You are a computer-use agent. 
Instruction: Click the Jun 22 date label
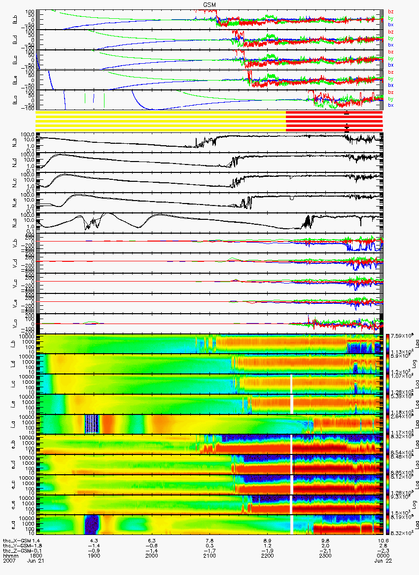tap(383, 561)
